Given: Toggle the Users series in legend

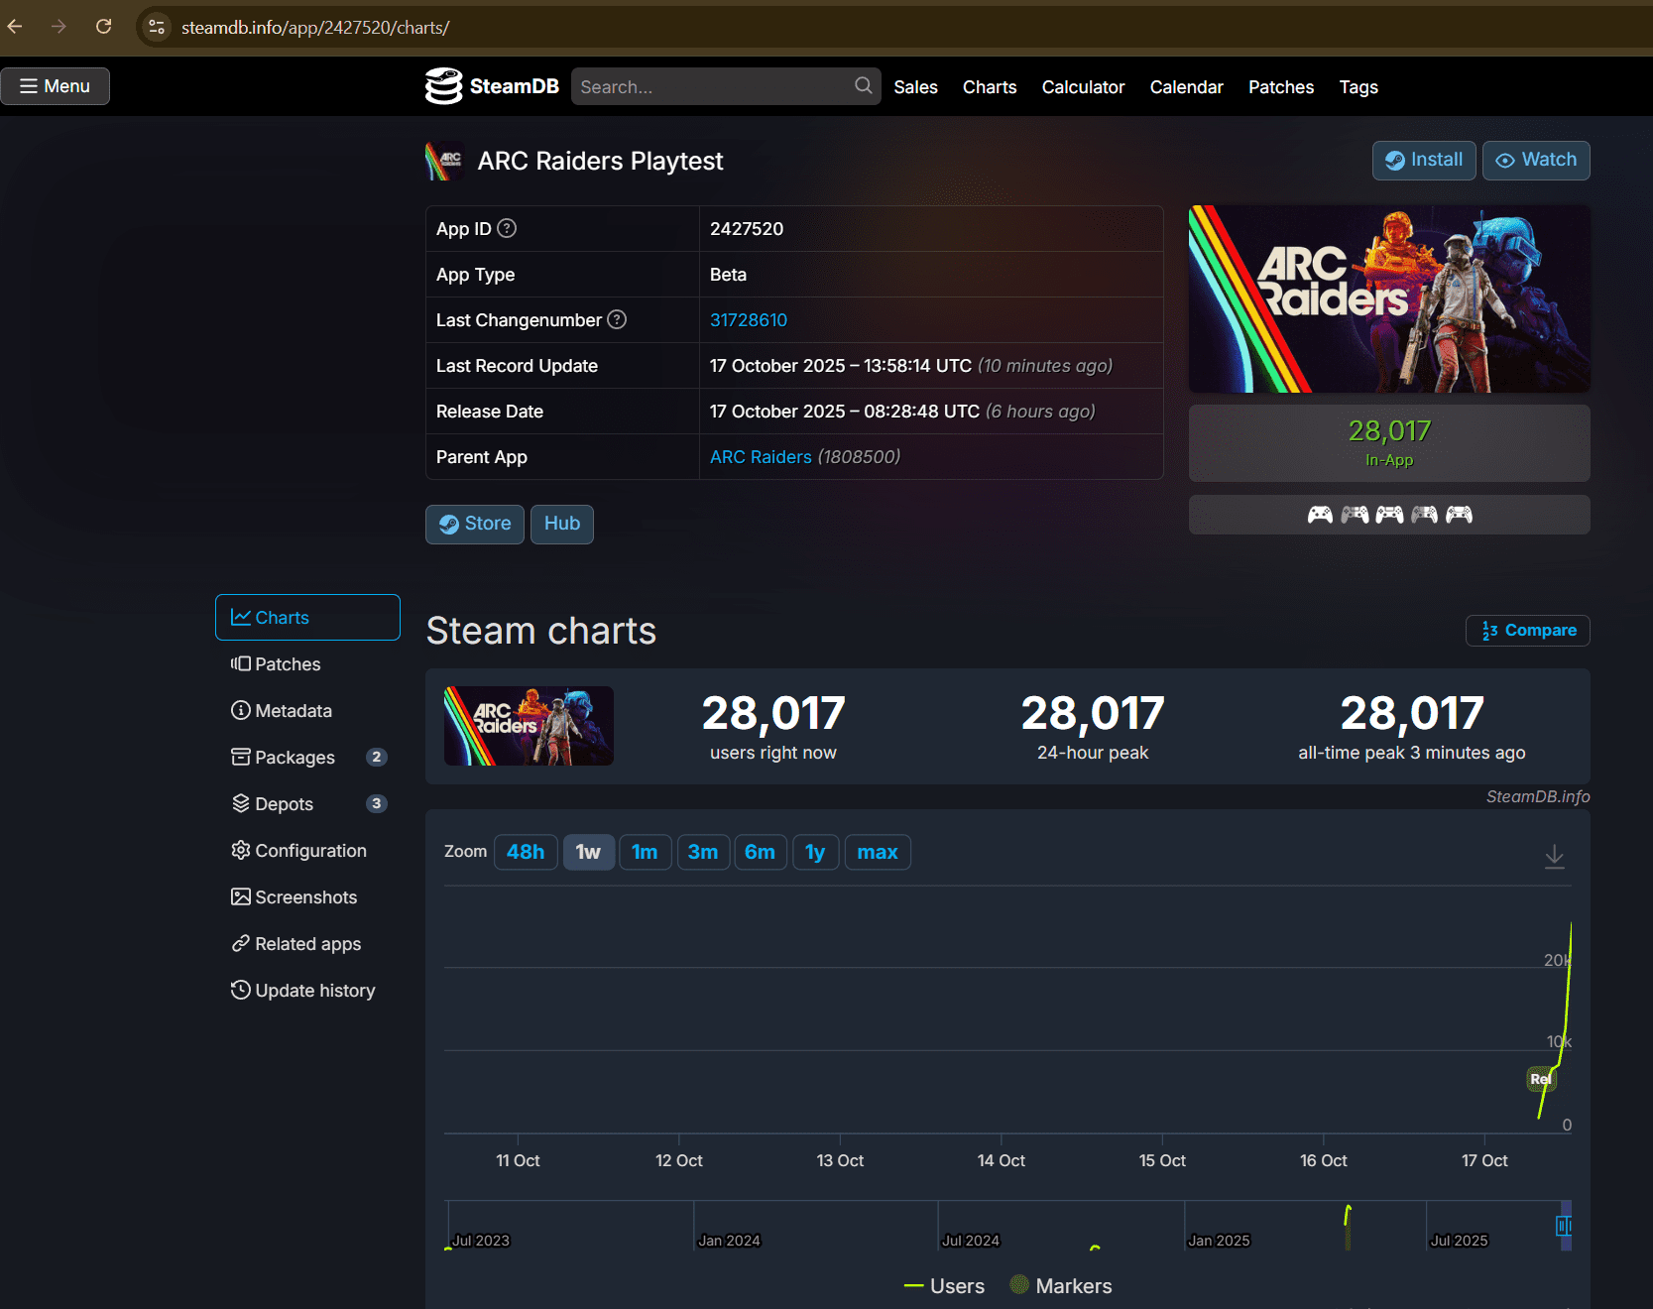Looking at the screenshot, I should point(944,1286).
